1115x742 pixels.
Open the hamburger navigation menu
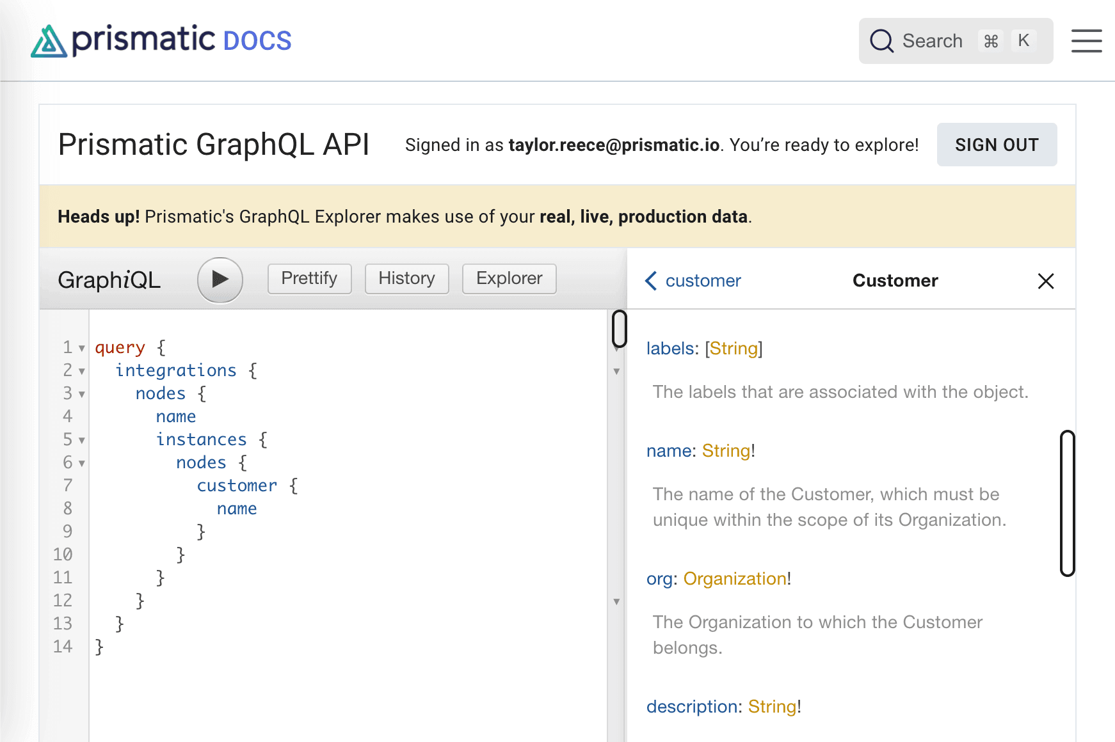tap(1086, 41)
